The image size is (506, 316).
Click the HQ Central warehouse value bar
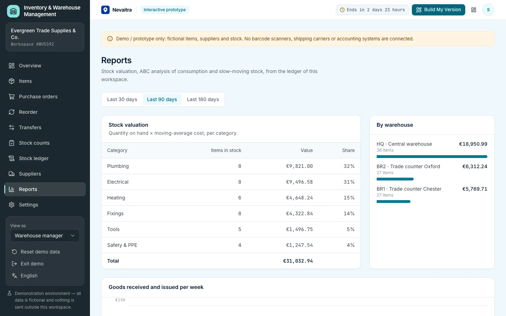(432, 157)
